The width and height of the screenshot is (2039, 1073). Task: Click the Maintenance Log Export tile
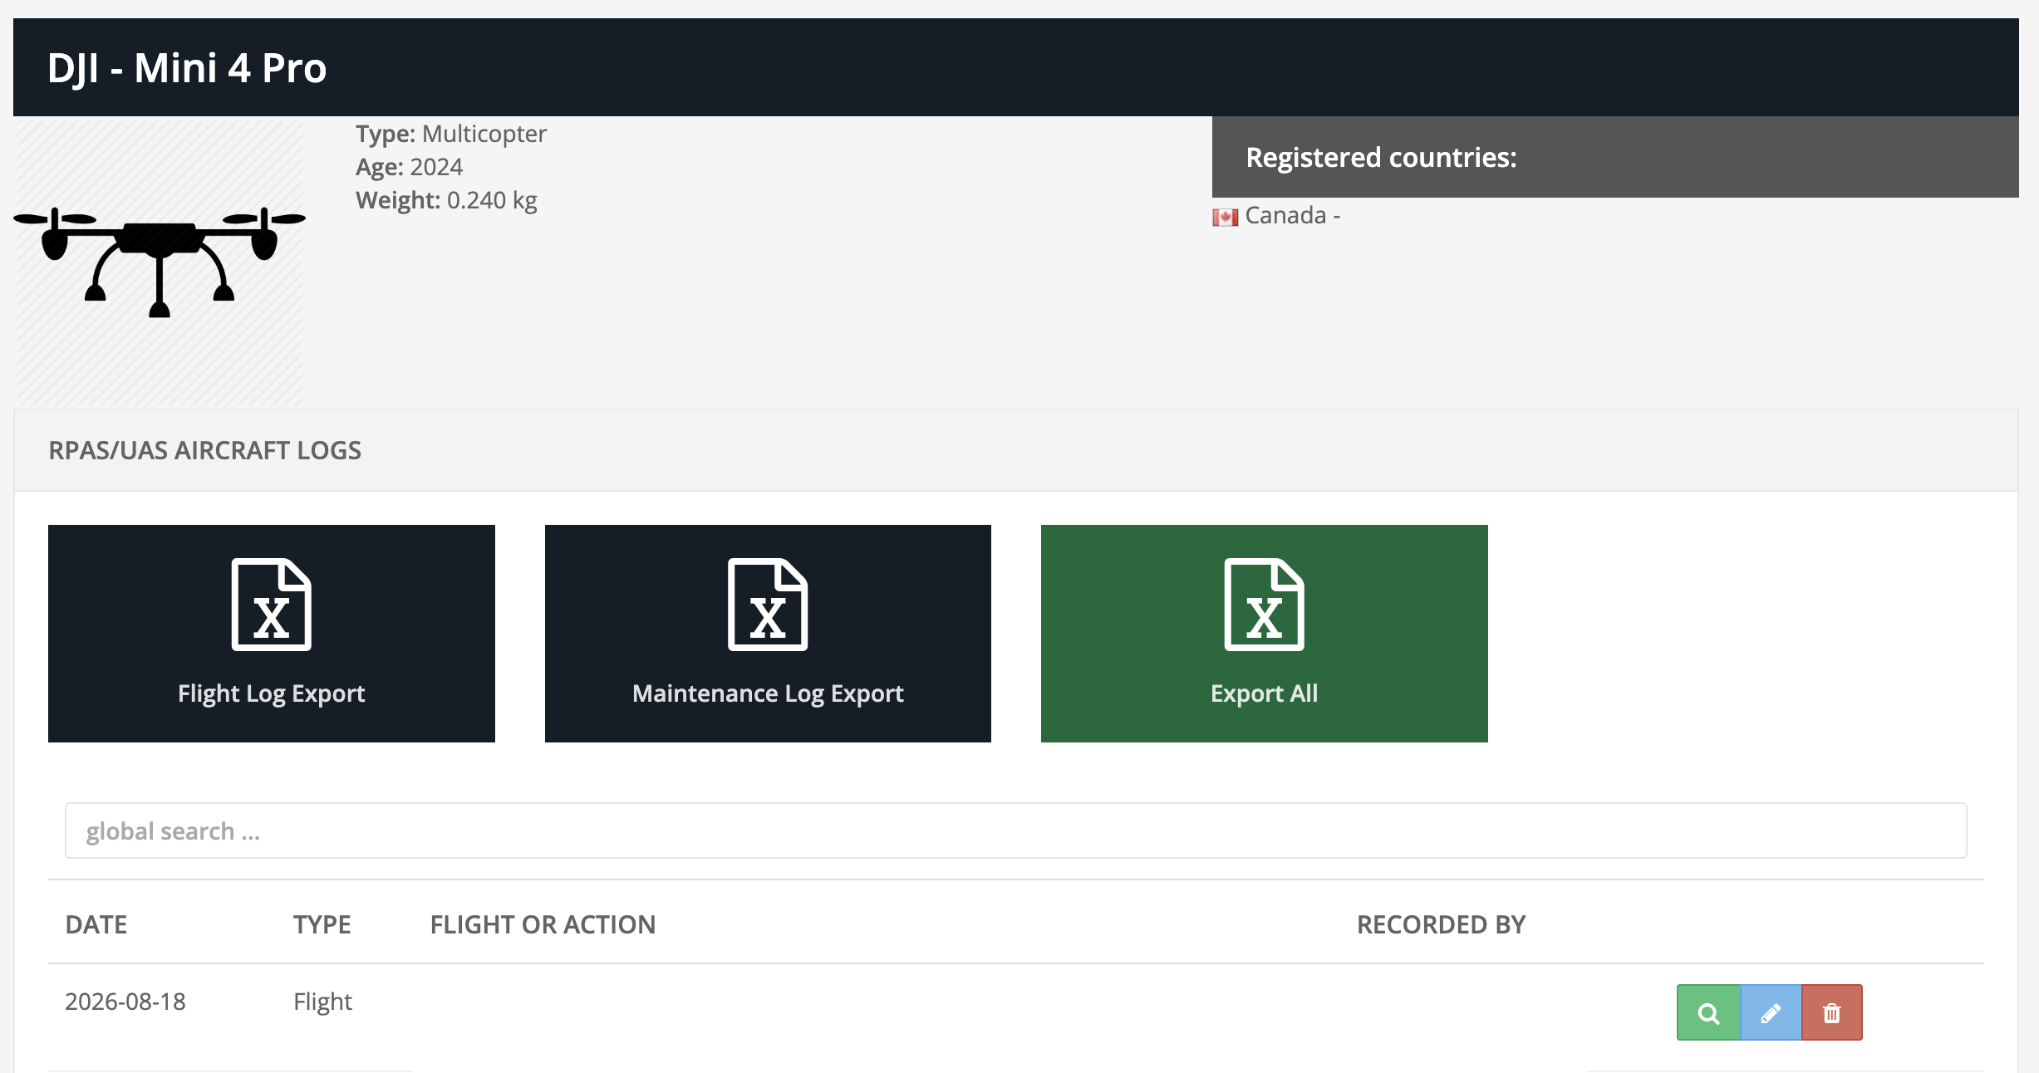coord(768,634)
